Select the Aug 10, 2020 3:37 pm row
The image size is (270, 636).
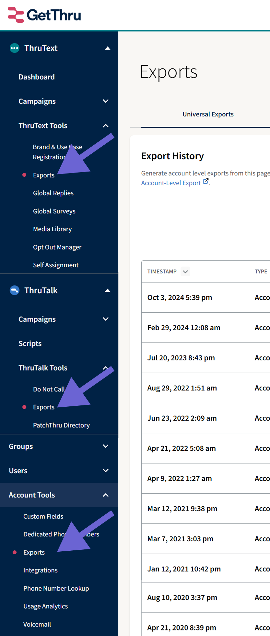click(206, 597)
